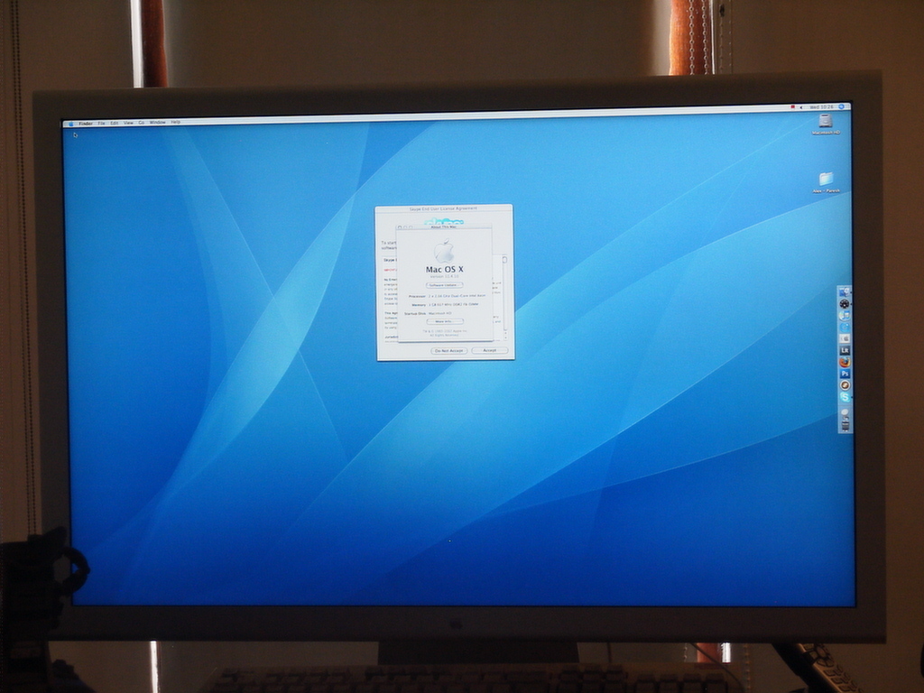
Task: Launch Lightroom from the Dock
Action: coord(845,351)
